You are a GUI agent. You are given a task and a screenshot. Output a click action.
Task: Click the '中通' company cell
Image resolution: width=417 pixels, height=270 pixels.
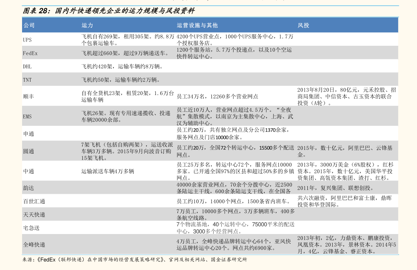28,172
